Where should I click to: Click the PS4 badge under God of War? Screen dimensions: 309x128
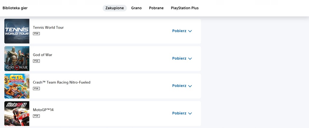tap(36, 61)
